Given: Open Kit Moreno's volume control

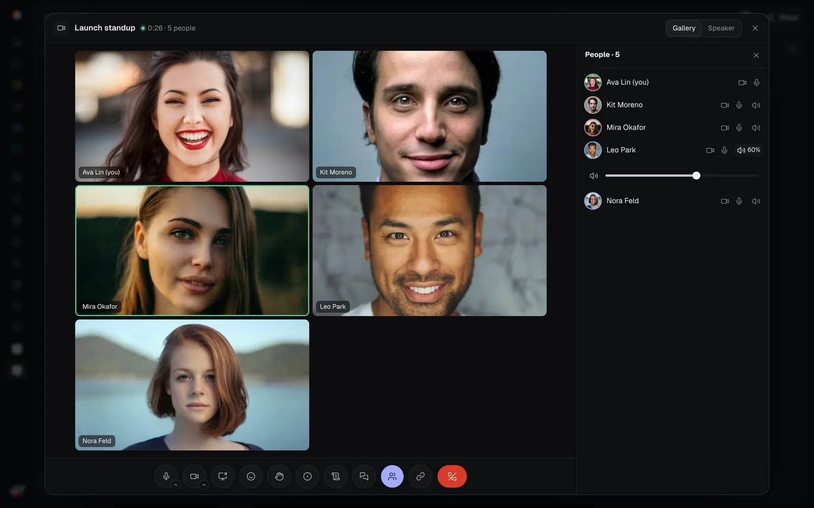Looking at the screenshot, I should tap(756, 105).
